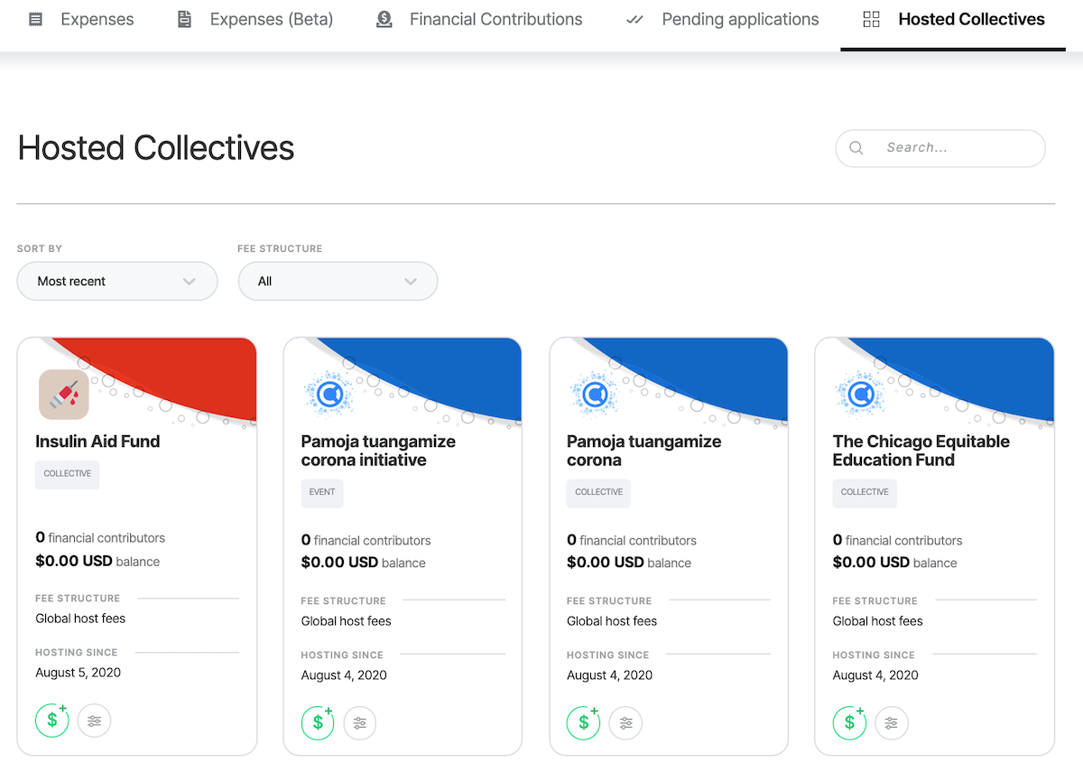This screenshot has width=1083, height=772.
Task: Click the search magnifier icon
Action: [x=856, y=148]
